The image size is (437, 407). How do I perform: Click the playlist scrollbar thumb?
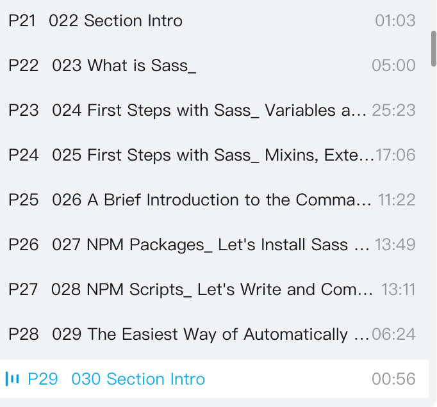(x=433, y=47)
